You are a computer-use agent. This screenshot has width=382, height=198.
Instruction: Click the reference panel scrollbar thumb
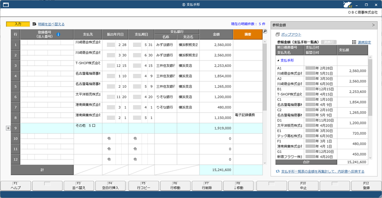pos(370,87)
